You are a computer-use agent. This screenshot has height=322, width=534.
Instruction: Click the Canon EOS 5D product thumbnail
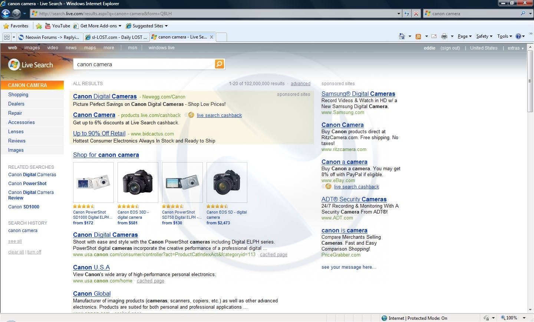tap(227, 182)
